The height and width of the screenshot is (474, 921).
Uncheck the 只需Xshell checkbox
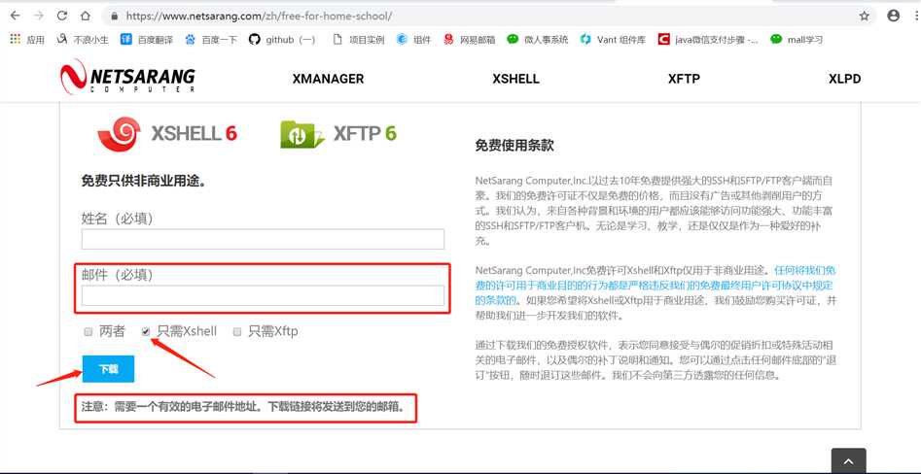(x=146, y=332)
